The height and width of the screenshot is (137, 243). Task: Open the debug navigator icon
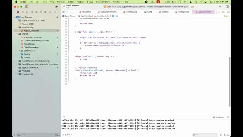pos(46,12)
